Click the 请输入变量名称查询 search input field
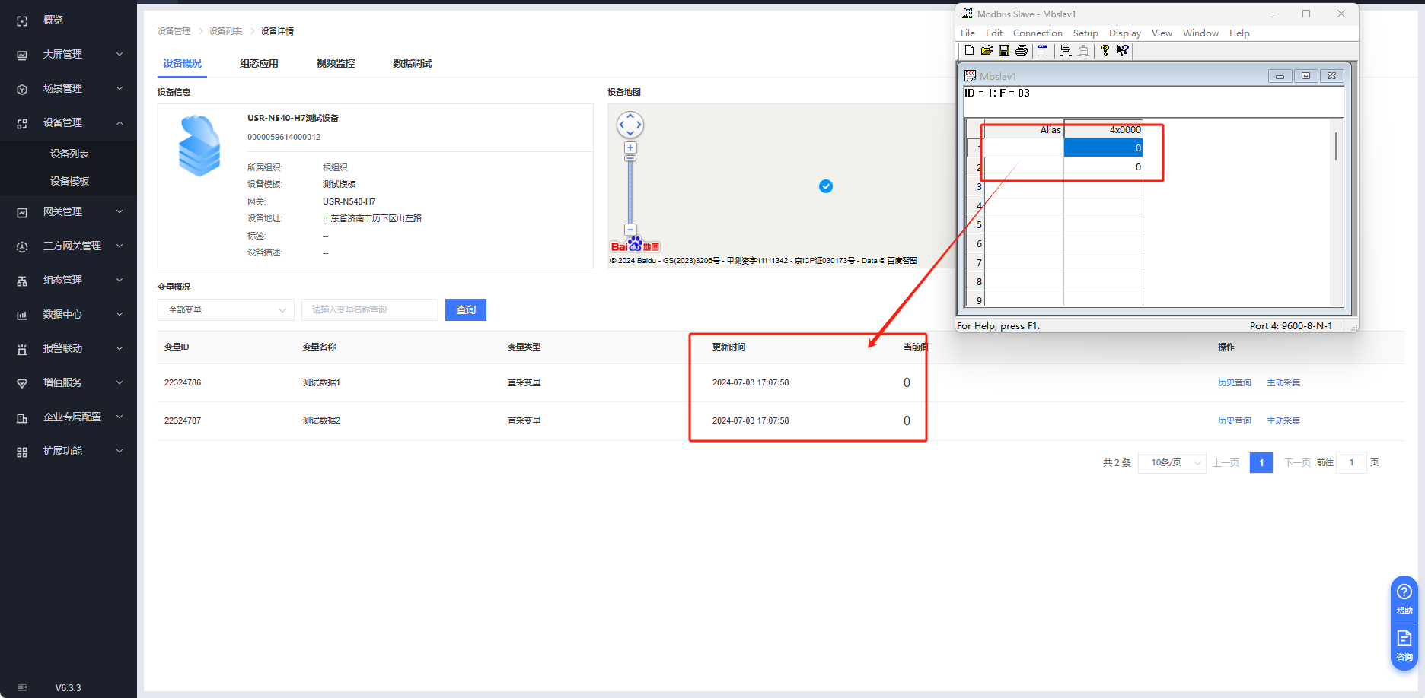Screen dimensions: 1425x698 (x=370, y=309)
